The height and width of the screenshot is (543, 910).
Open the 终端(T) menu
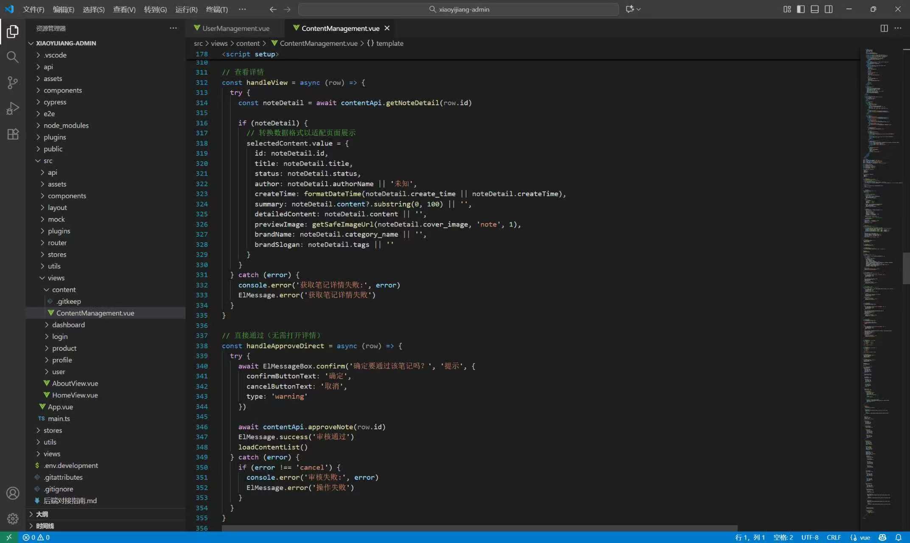click(x=217, y=9)
